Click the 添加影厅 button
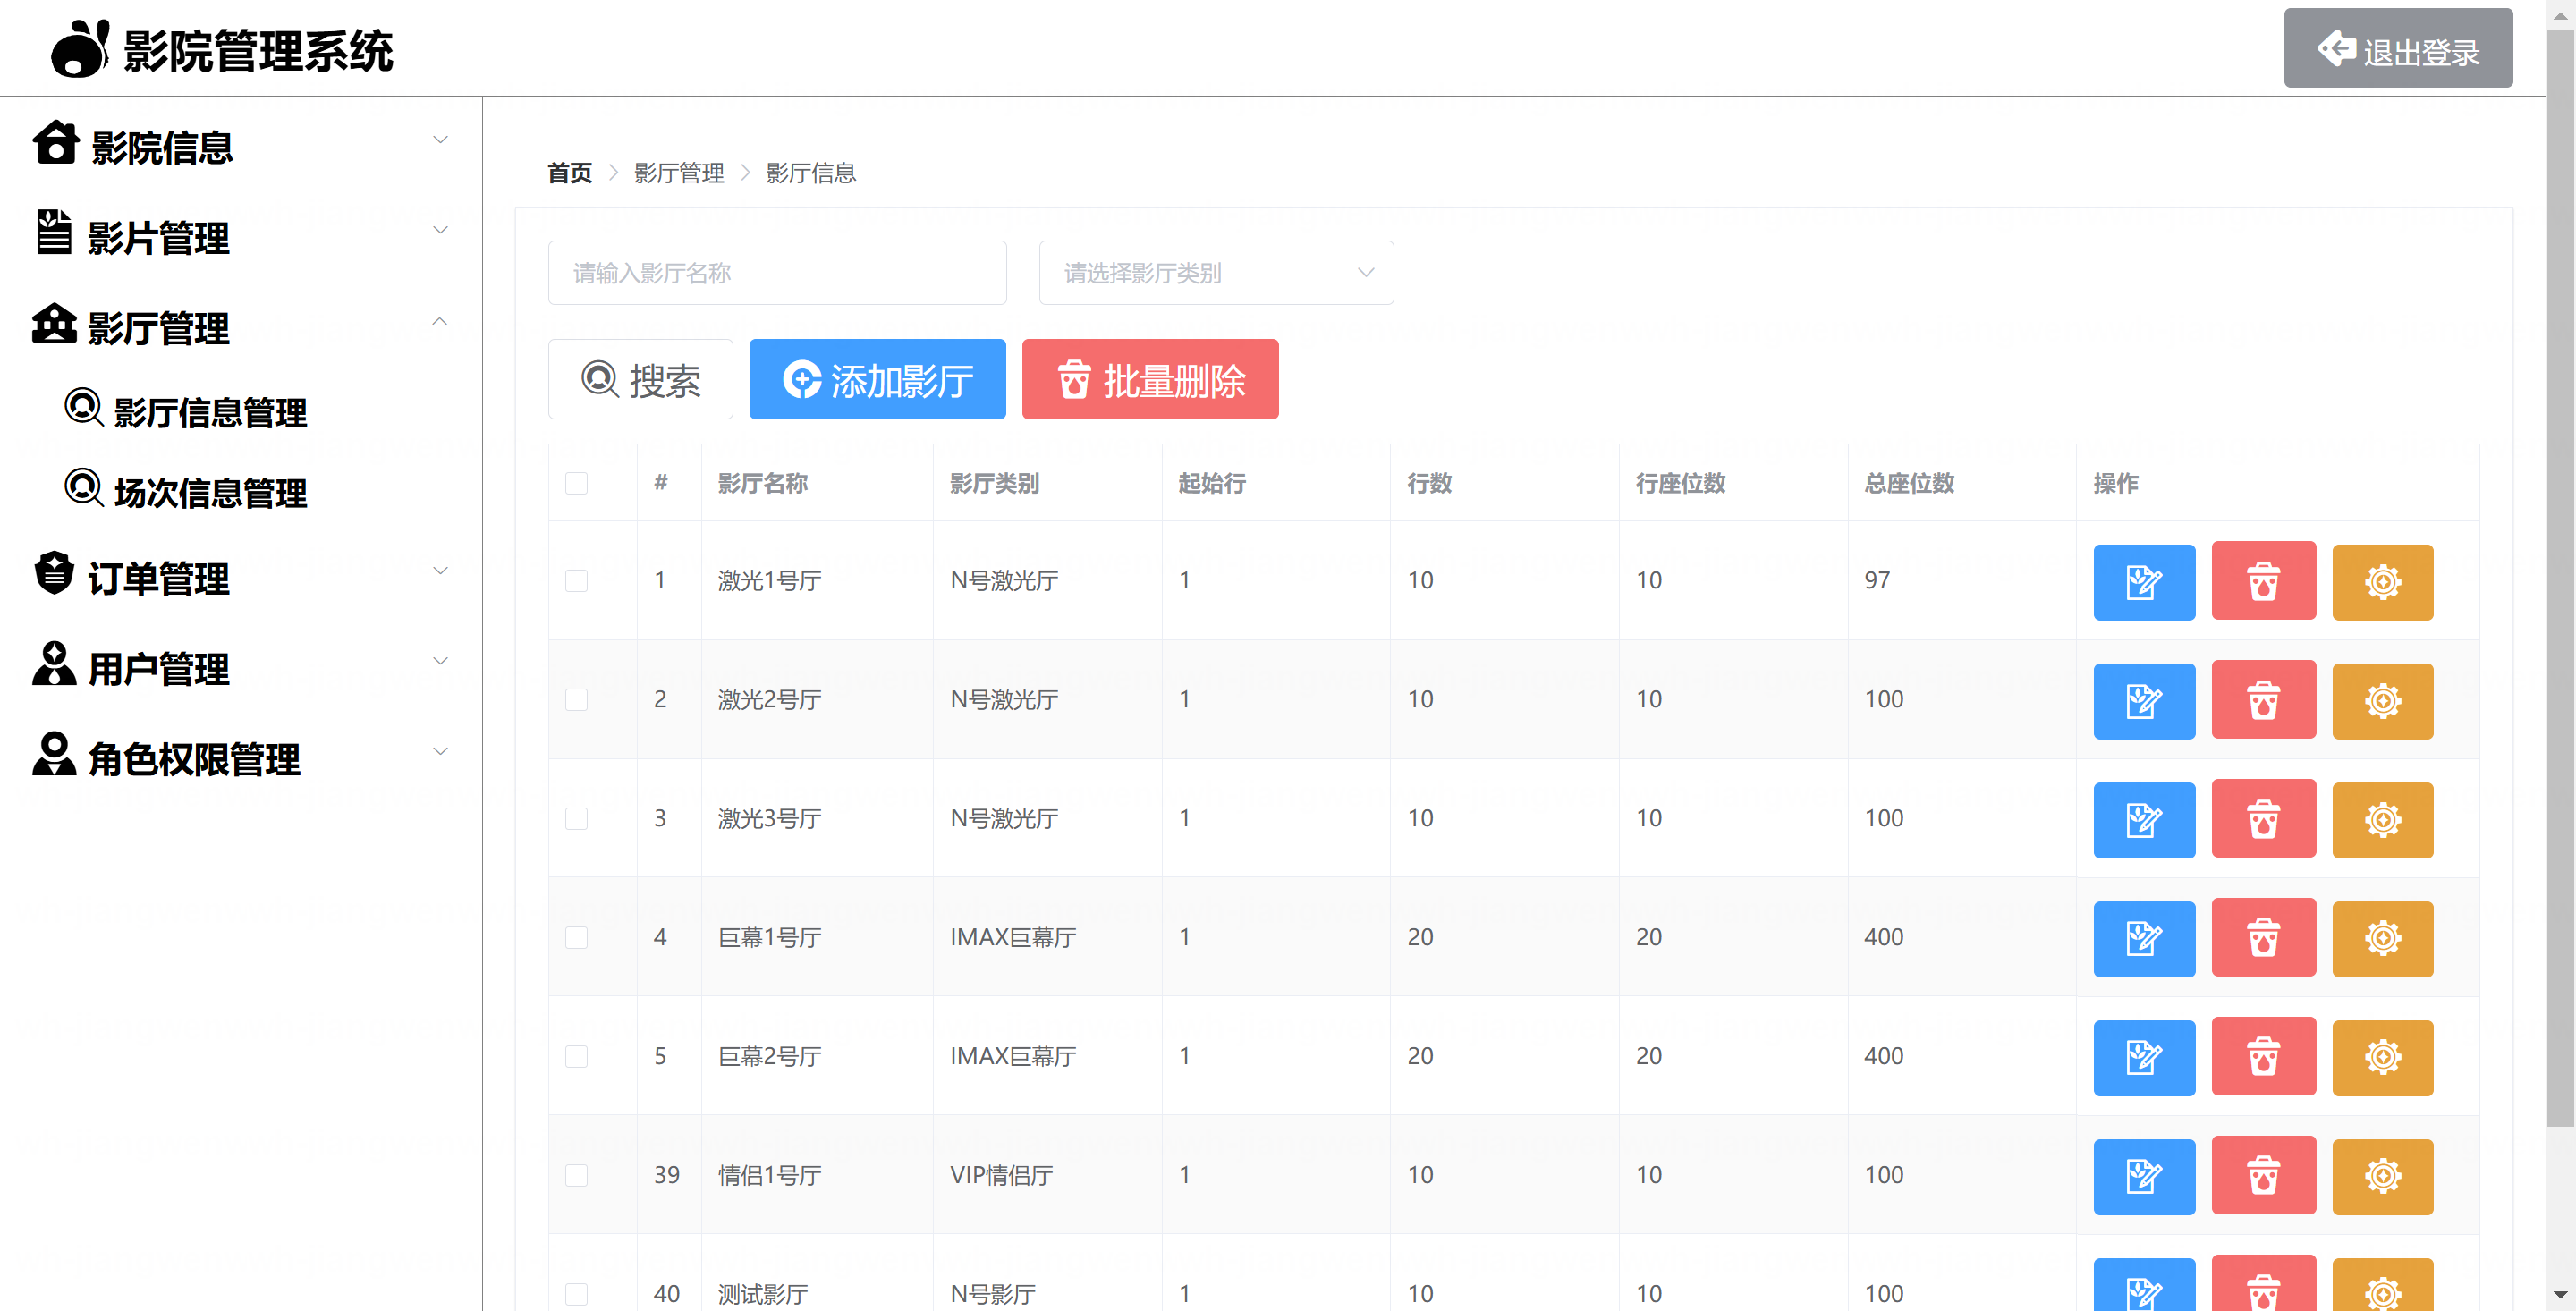This screenshot has height=1311, width=2576. (x=877, y=379)
